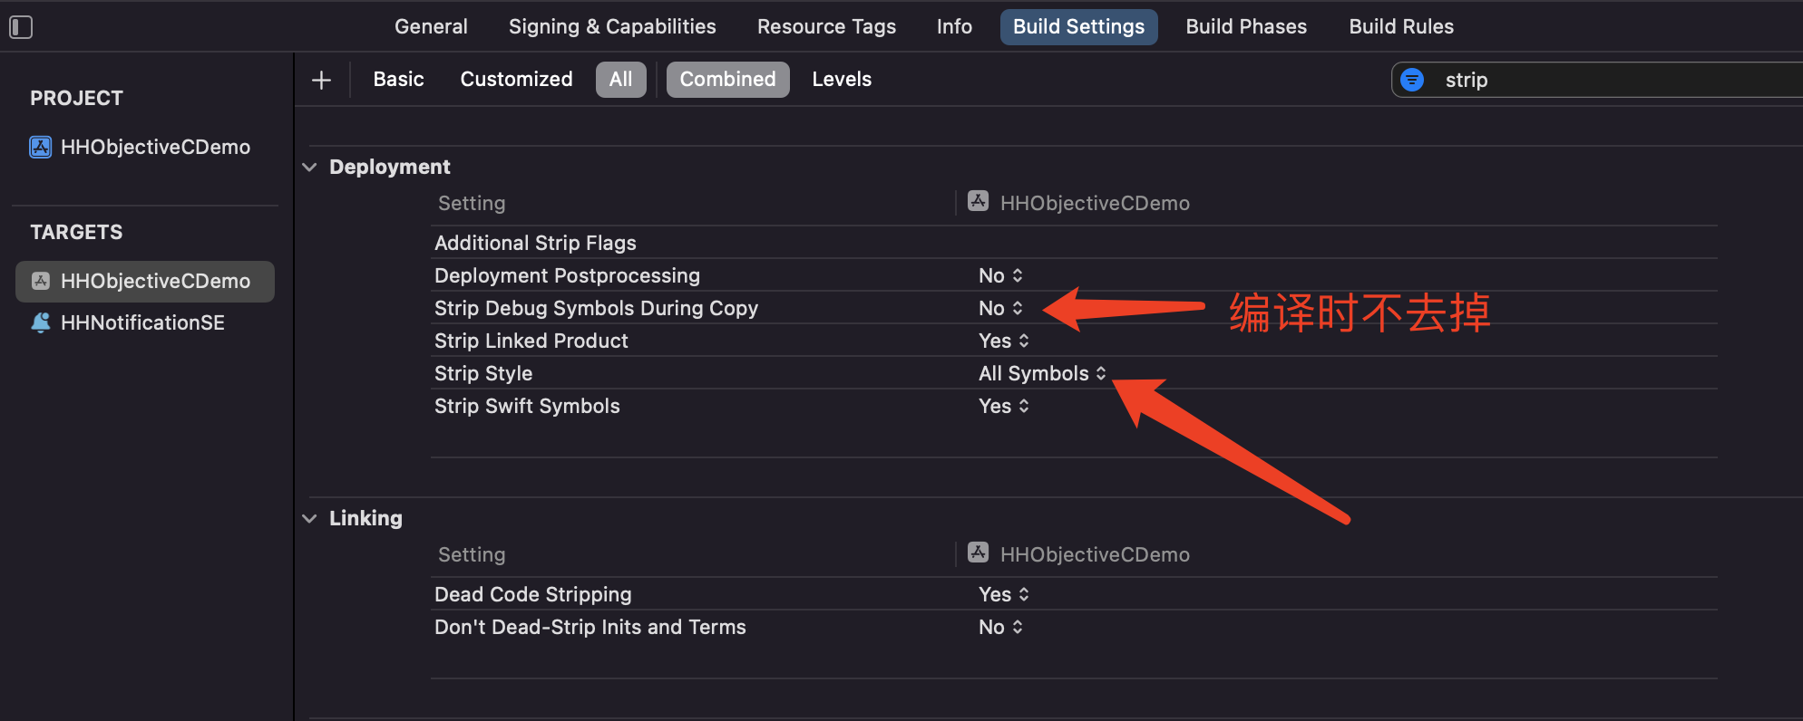The height and width of the screenshot is (721, 1803).
Task: Switch to Resource Tags tab
Action: 826,27
